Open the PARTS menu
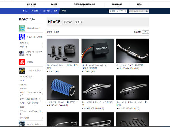The width and height of the screenshot is (170, 127). tap(54, 5)
